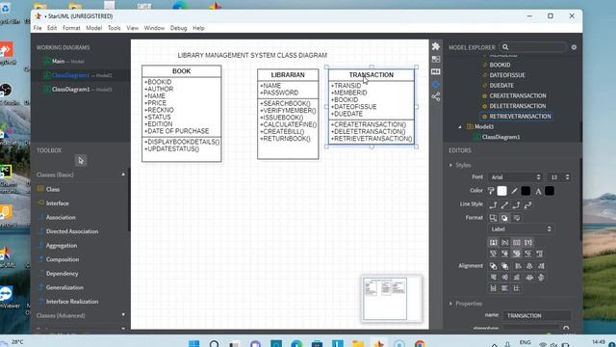Open the View menu
Viewport: 616px width, 347px height.
tap(132, 28)
